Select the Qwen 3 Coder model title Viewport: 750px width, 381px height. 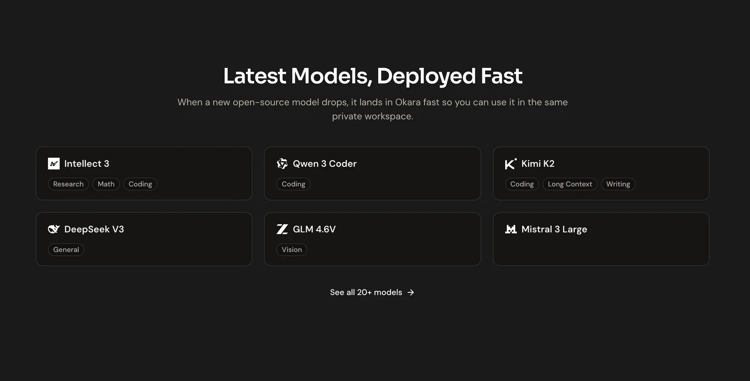click(x=324, y=164)
